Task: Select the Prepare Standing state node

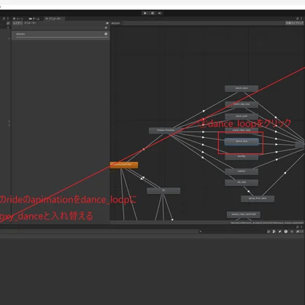Action: [x=166, y=131]
